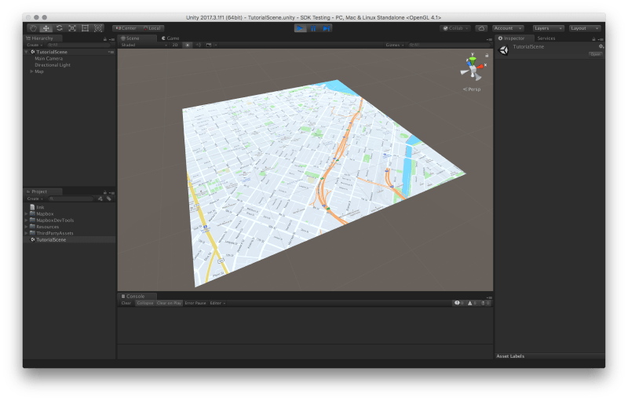
Task: Open the Hierarchy panel options menu
Action: click(x=111, y=39)
